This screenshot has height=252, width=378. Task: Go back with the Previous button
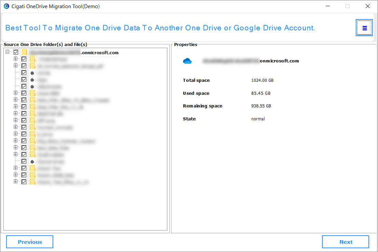pos(30,242)
